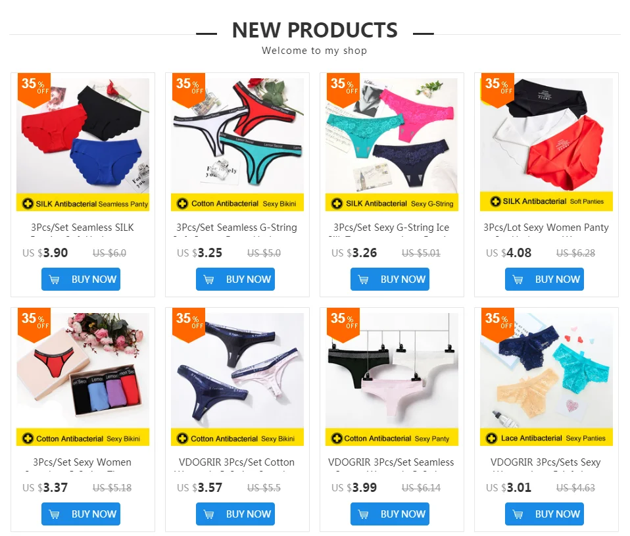This screenshot has width=630, height=536.
Task: View the red, black and blue seamless panty image
Action: pos(83,135)
